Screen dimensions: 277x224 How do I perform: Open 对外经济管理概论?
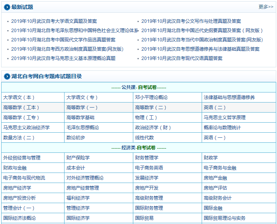[85, 178]
